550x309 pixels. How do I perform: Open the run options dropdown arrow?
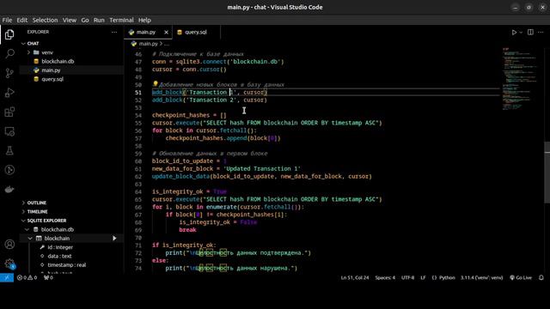point(521,33)
